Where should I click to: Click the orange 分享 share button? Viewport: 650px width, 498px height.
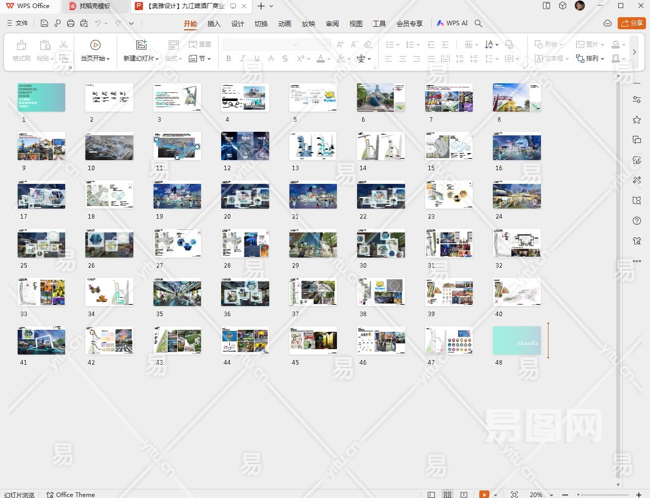[x=632, y=23]
